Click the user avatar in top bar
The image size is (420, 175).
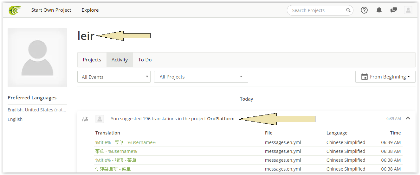[x=408, y=10]
